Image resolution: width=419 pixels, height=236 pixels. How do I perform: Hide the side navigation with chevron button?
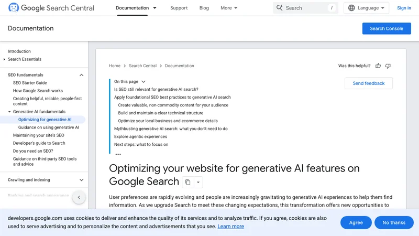(x=79, y=198)
